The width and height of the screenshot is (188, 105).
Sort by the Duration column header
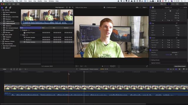click(69, 28)
